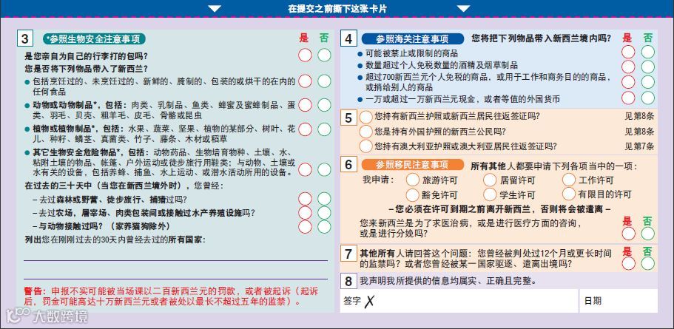Viewport: 674px width, 329px height.
Task: Click the section number 6 box
Action: [x=348, y=164]
